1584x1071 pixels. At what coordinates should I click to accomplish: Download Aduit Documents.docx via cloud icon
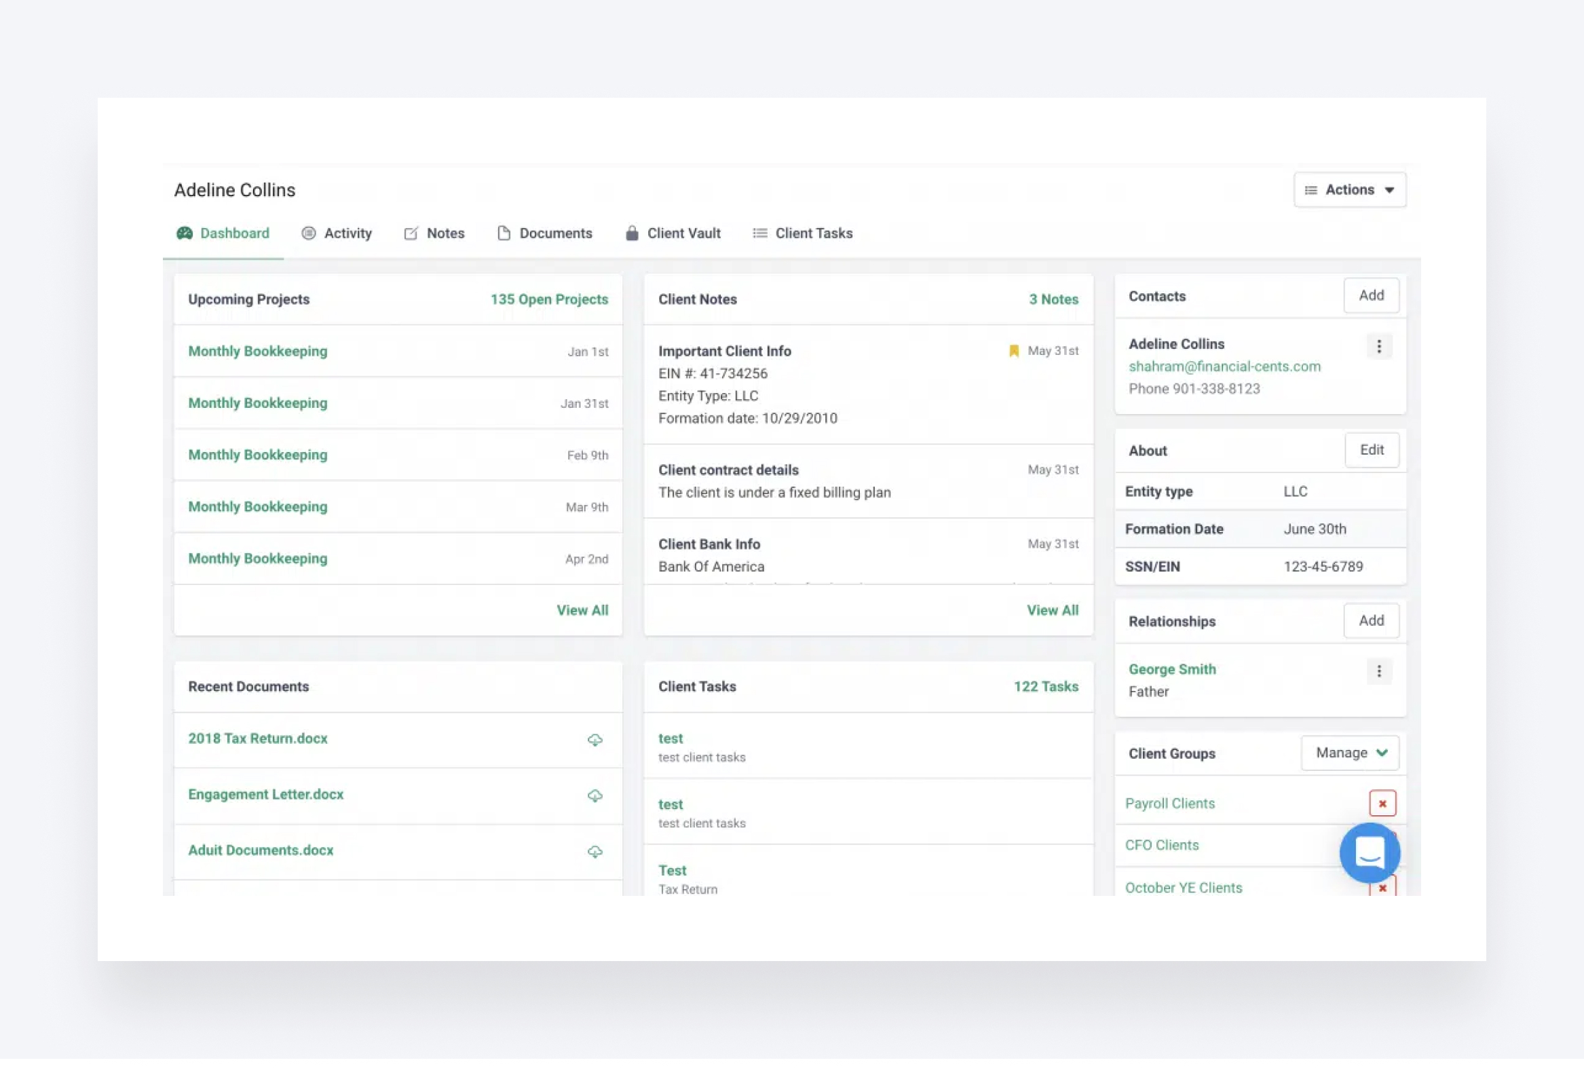pos(595,852)
